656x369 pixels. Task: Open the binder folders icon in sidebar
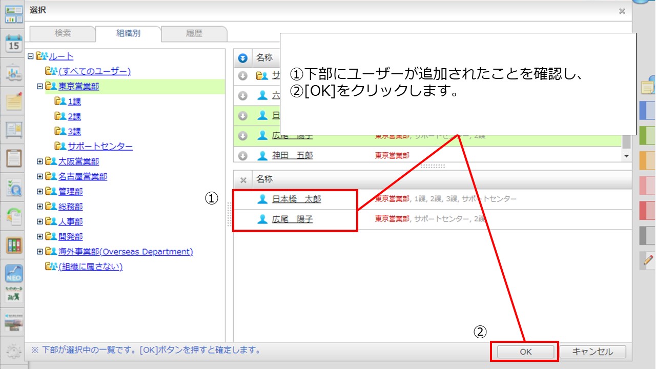click(x=14, y=244)
